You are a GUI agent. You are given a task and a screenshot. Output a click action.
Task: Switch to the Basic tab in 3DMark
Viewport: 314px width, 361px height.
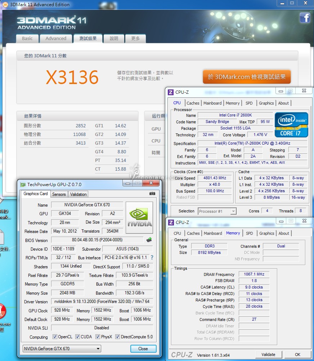(x=27, y=39)
